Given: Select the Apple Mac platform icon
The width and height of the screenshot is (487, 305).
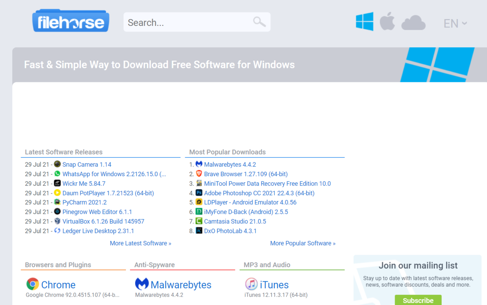Looking at the screenshot, I should [387, 21].
